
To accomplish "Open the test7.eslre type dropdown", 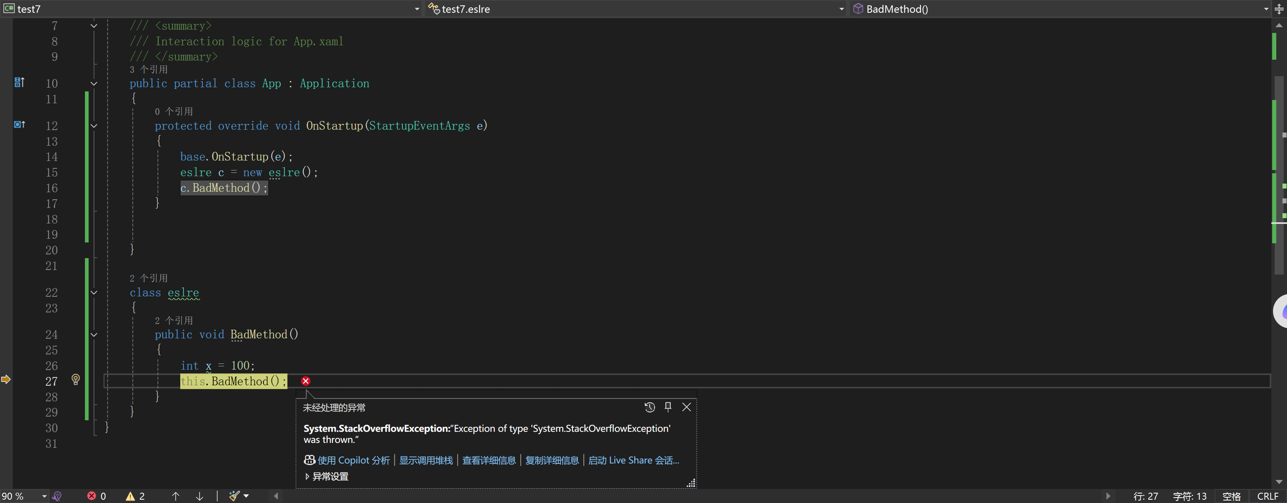I will point(841,9).
